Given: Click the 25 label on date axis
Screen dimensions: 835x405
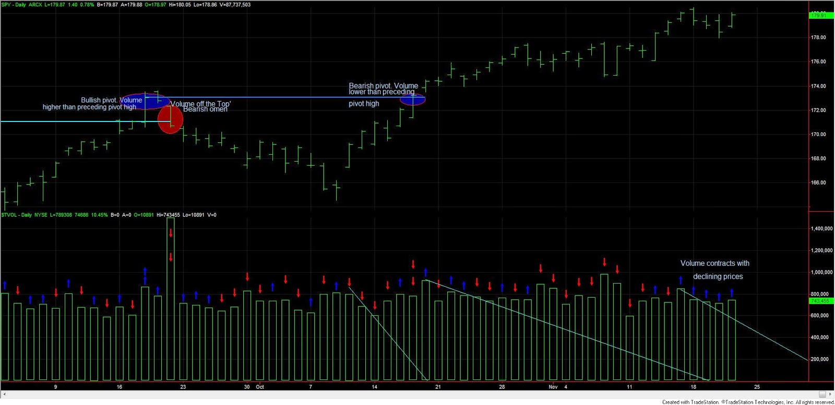Looking at the screenshot, I should click(x=757, y=387).
